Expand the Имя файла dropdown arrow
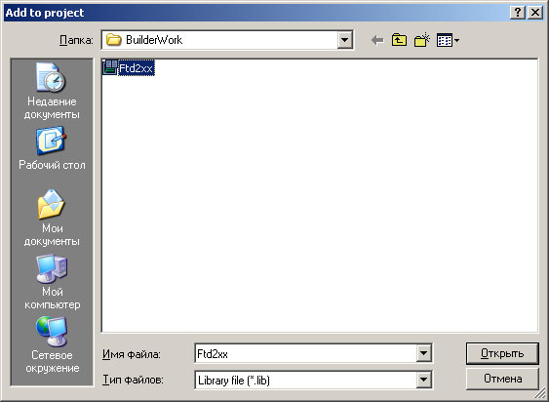 pos(423,353)
